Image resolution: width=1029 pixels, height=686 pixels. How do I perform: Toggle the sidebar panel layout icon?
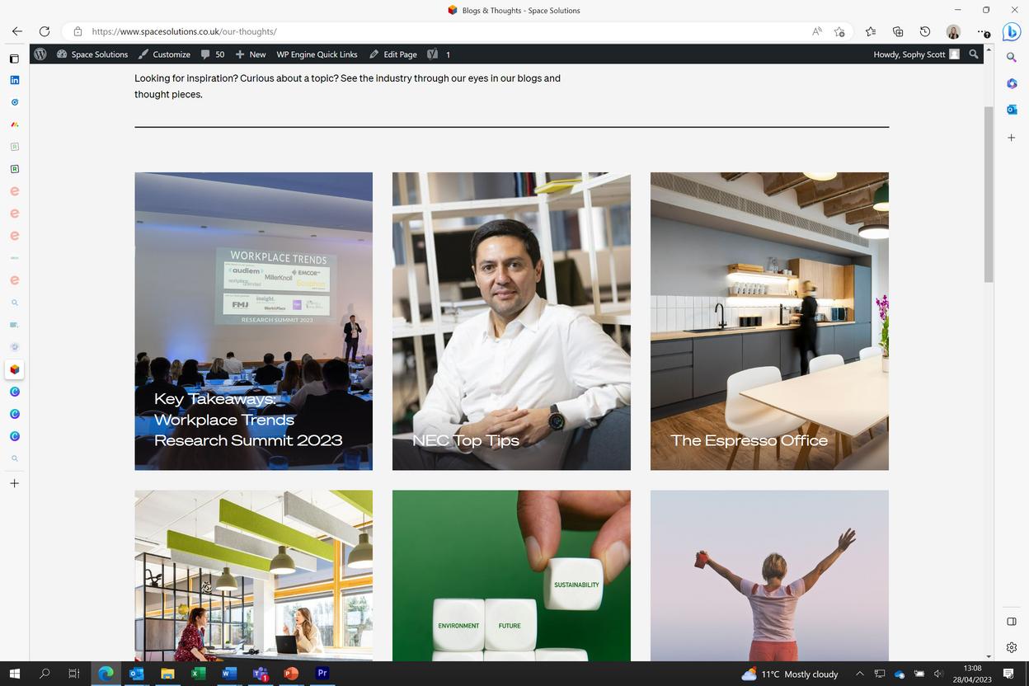tap(1012, 621)
